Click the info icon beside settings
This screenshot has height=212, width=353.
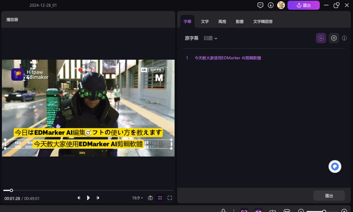(x=344, y=38)
